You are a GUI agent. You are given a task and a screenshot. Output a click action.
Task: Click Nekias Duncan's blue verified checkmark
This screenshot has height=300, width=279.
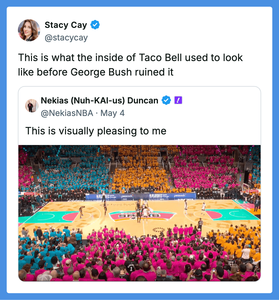point(166,100)
